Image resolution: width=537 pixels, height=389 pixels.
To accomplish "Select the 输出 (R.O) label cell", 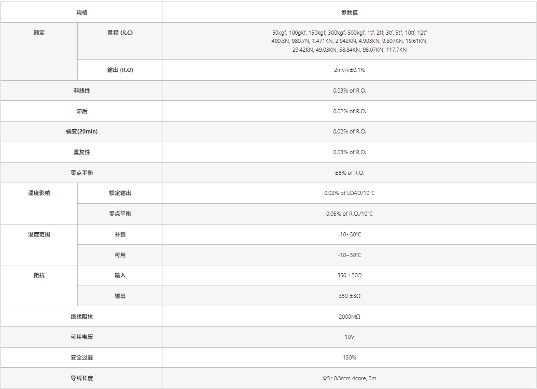I will pyautogui.click(x=120, y=70).
